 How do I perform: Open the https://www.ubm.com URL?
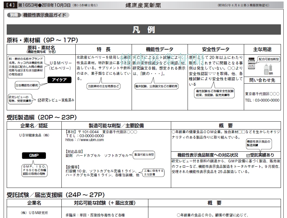85,140
